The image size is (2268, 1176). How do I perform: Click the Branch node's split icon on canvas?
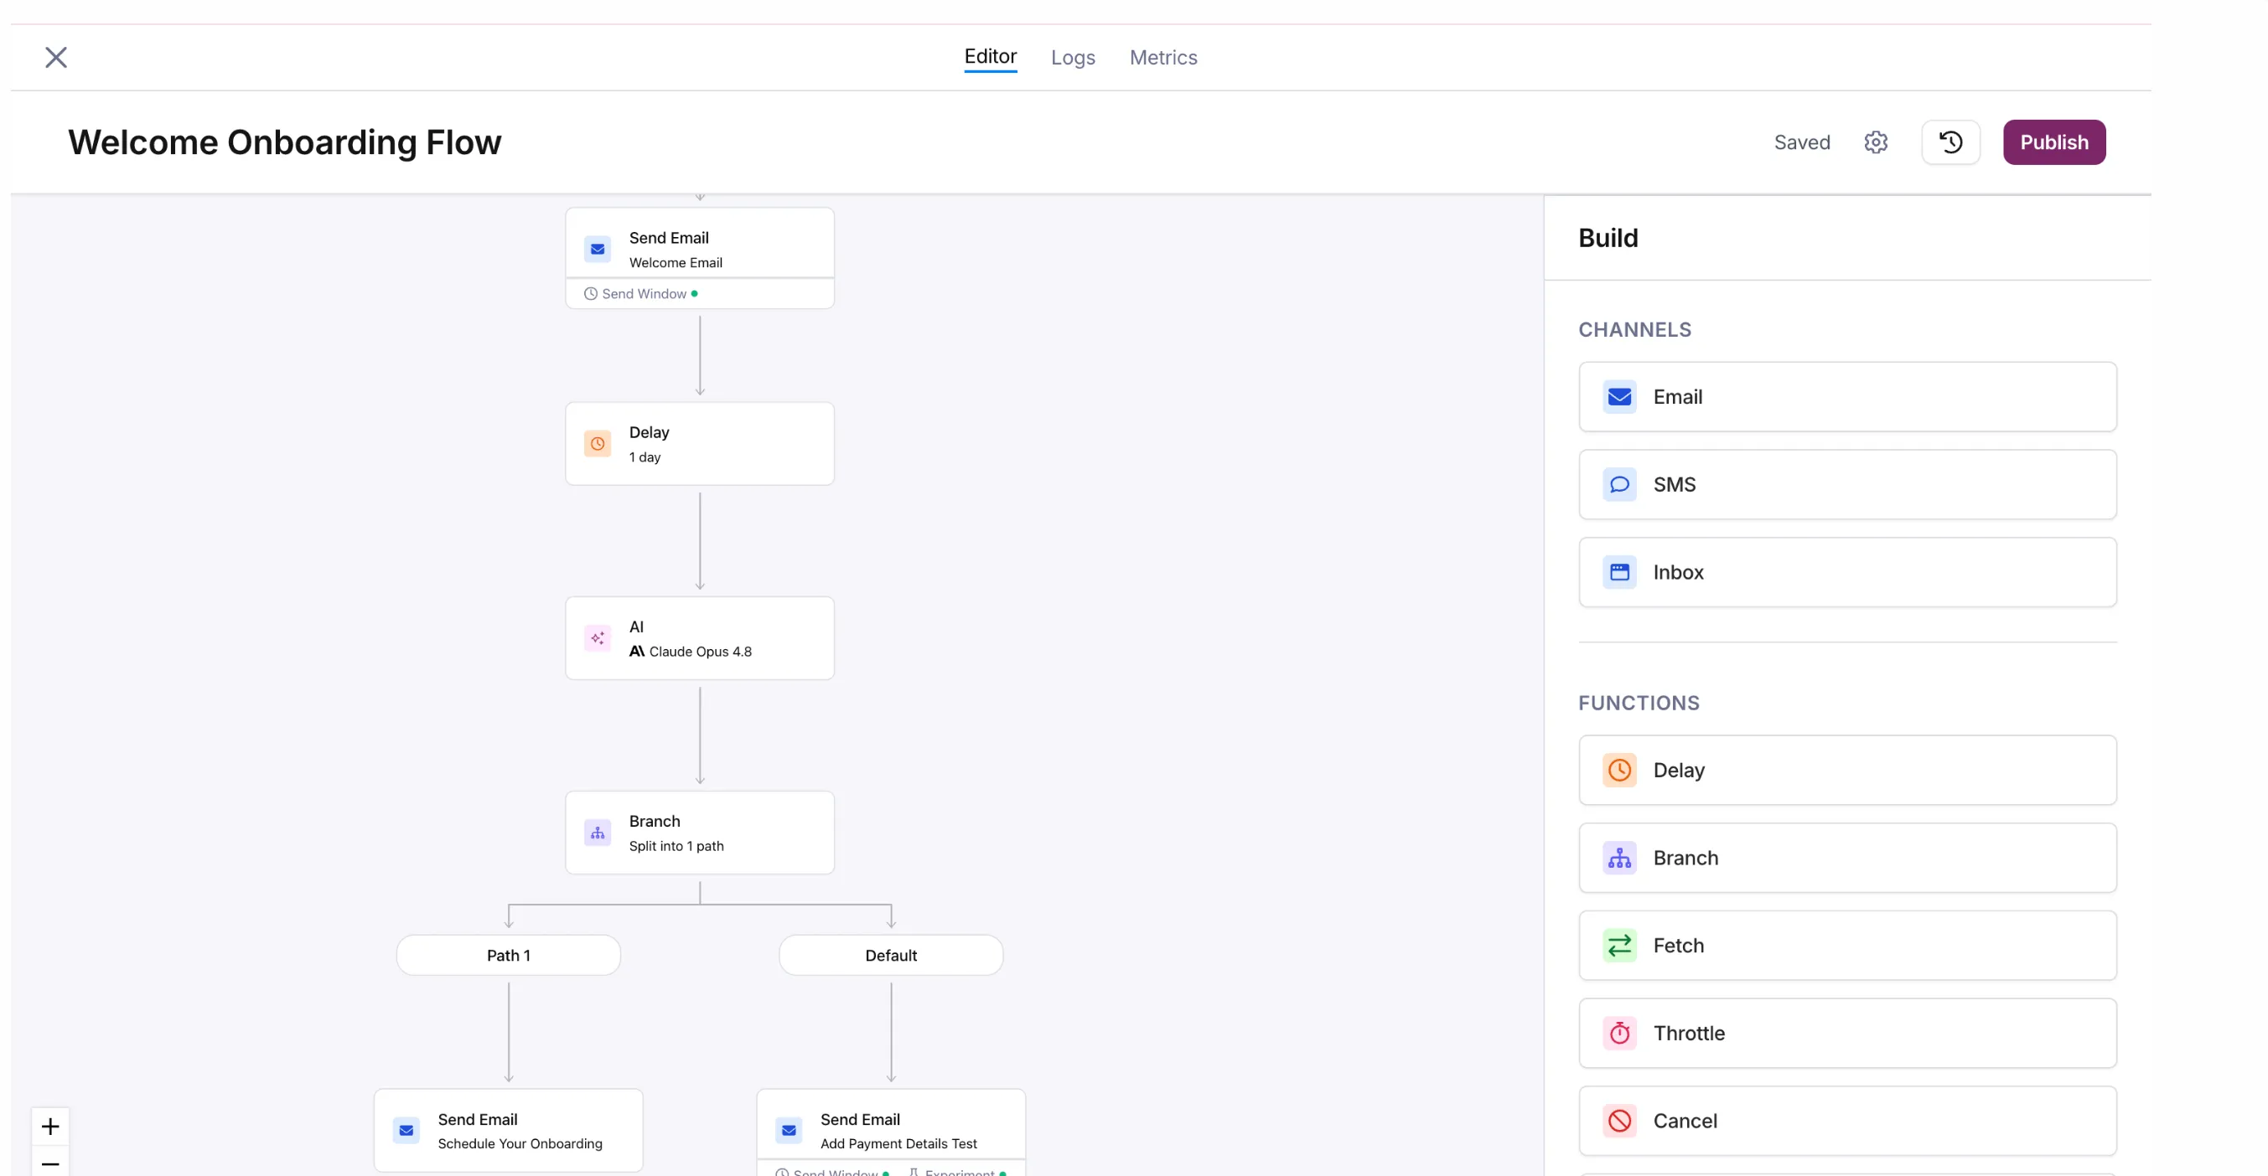(x=597, y=833)
